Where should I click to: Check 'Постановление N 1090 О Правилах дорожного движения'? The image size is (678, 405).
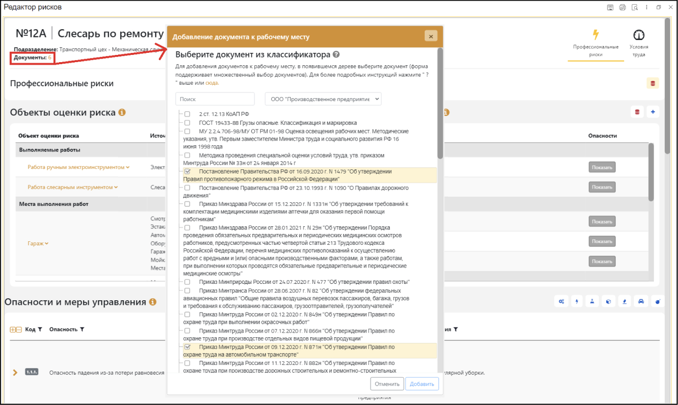click(187, 188)
